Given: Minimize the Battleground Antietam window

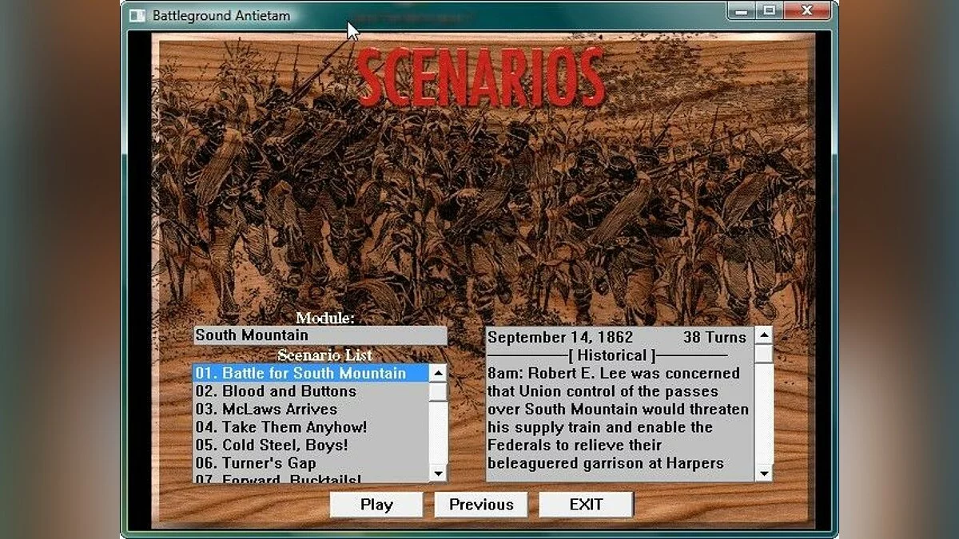Looking at the screenshot, I should coord(742,10).
